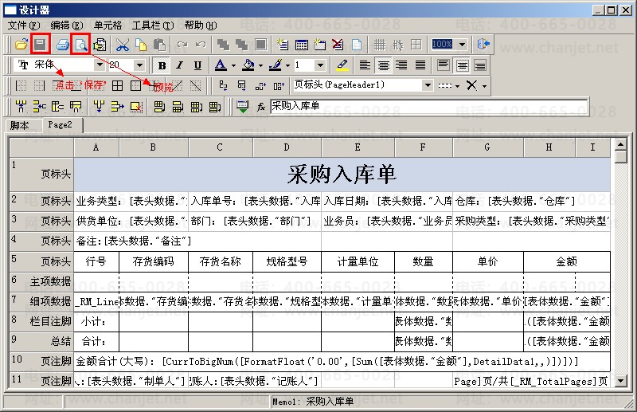Viewport: 637px width, 412px height.
Task: Expand the dashed line style dropdown arrow
Action: 457,86
